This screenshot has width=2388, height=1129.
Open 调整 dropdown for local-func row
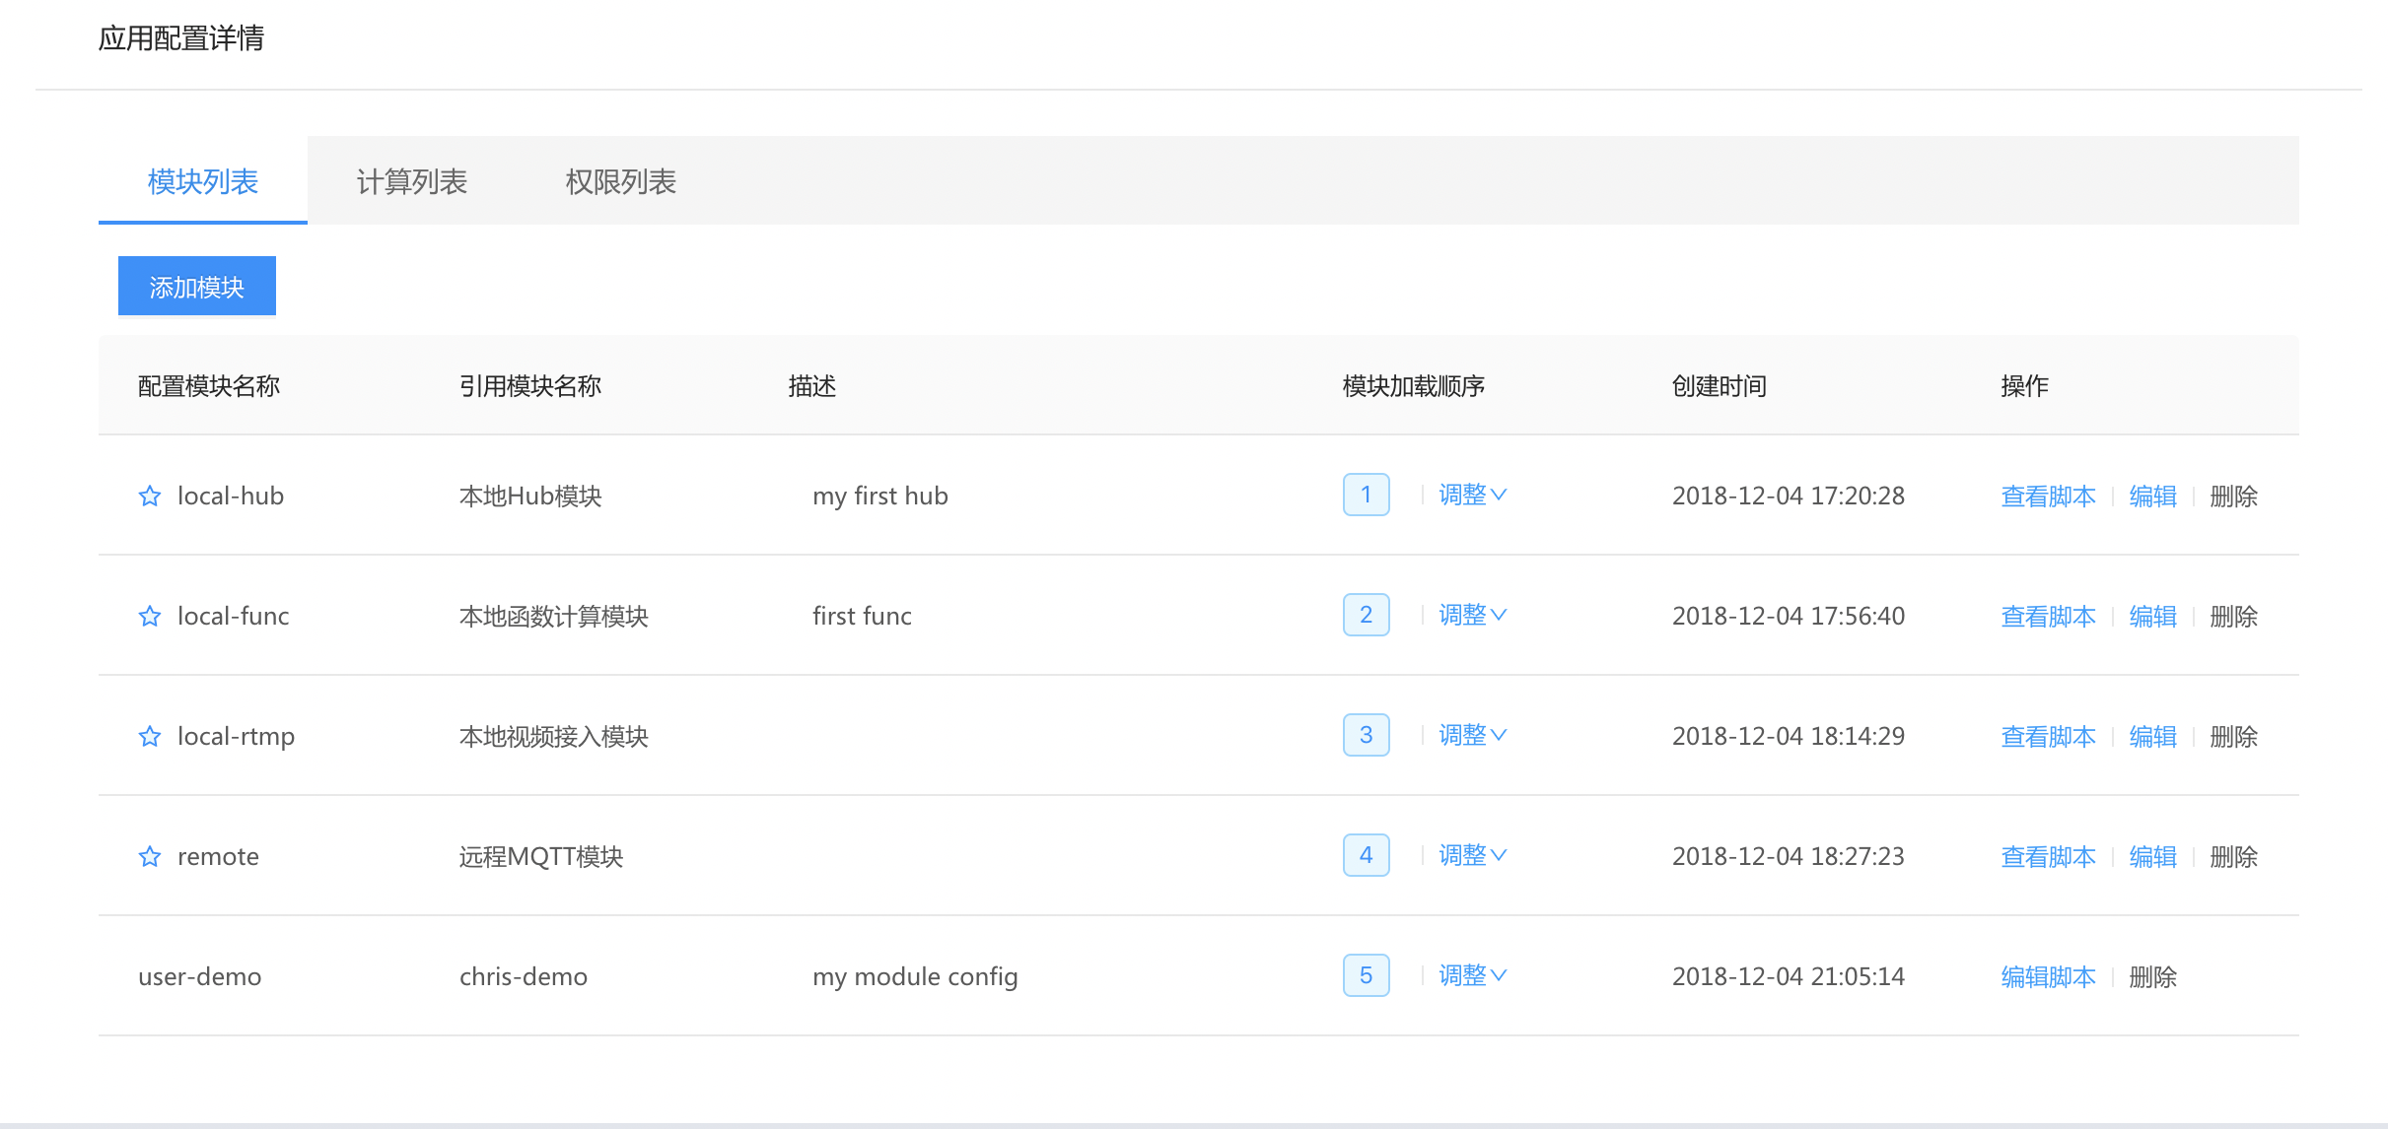click(x=1472, y=615)
